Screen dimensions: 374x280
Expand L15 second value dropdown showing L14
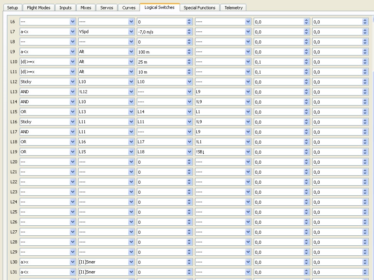(189, 112)
